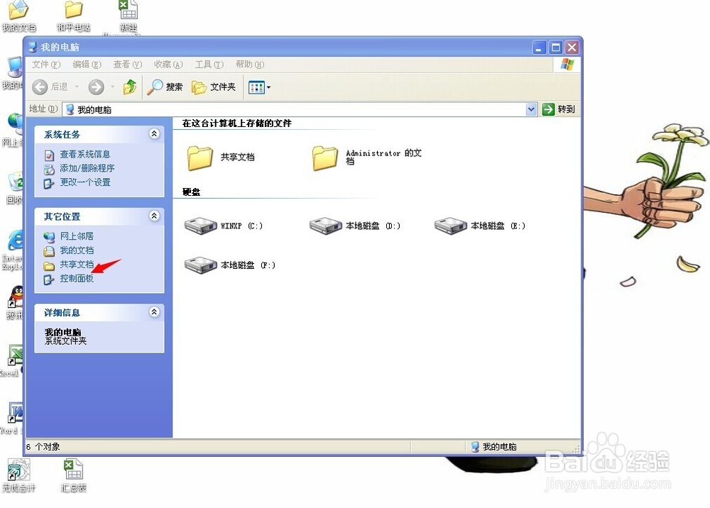
Task: Open Forward button history dropdown arrow
Action: [x=112, y=87]
